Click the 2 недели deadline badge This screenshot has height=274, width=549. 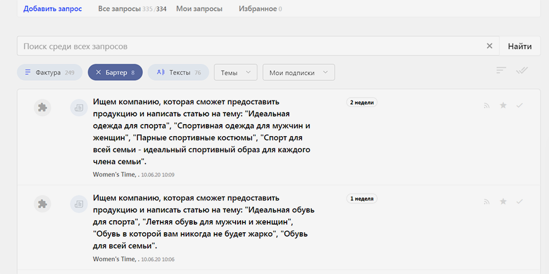click(x=362, y=102)
